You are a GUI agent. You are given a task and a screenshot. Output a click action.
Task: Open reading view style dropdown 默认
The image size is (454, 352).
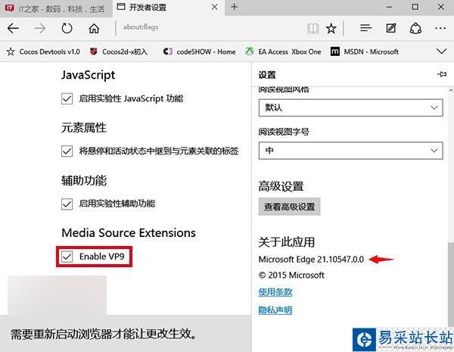pos(350,107)
